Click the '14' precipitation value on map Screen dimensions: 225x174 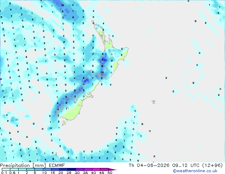tap(102, 72)
